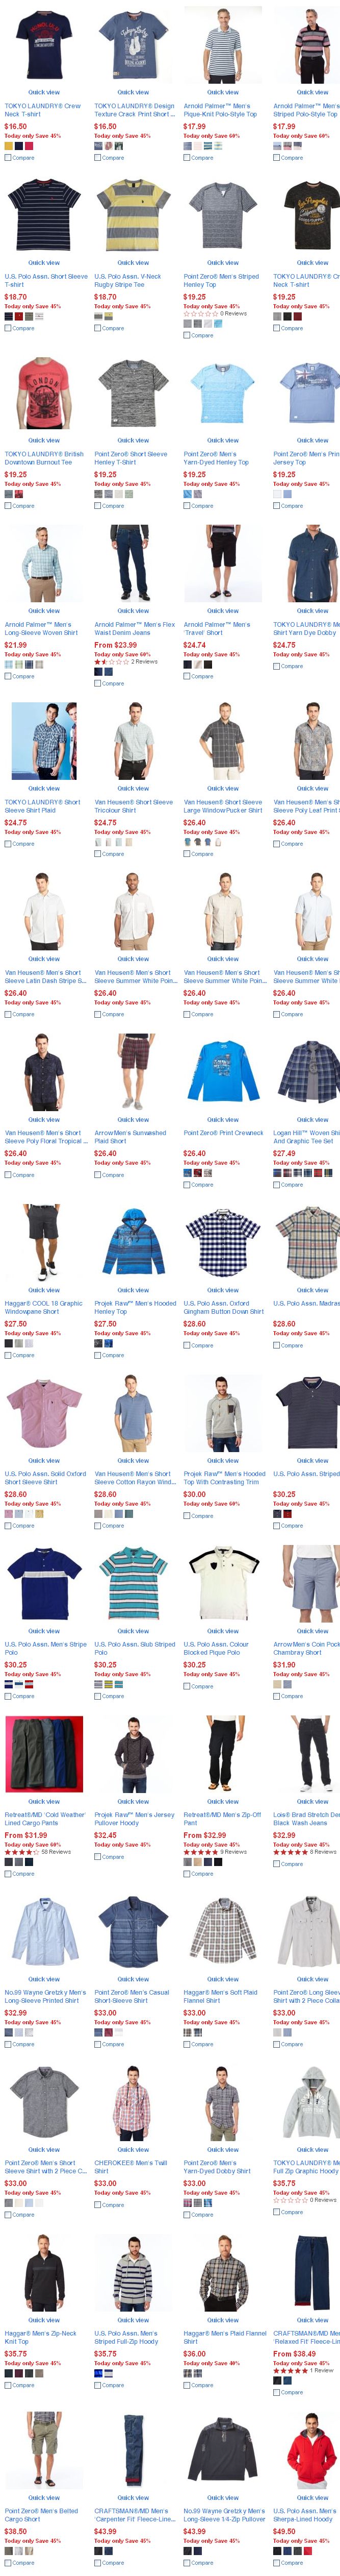Viewport: 340px width, 2576px height.
Task: Open Quick view for Arnold Palmer Pique-Knit Polo
Action: (x=222, y=92)
